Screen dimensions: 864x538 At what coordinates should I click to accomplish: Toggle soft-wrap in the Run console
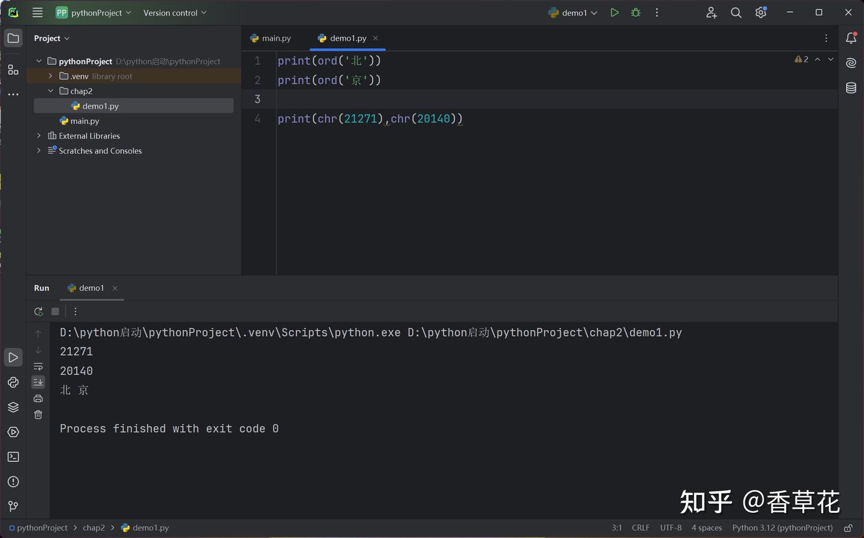(38, 366)
